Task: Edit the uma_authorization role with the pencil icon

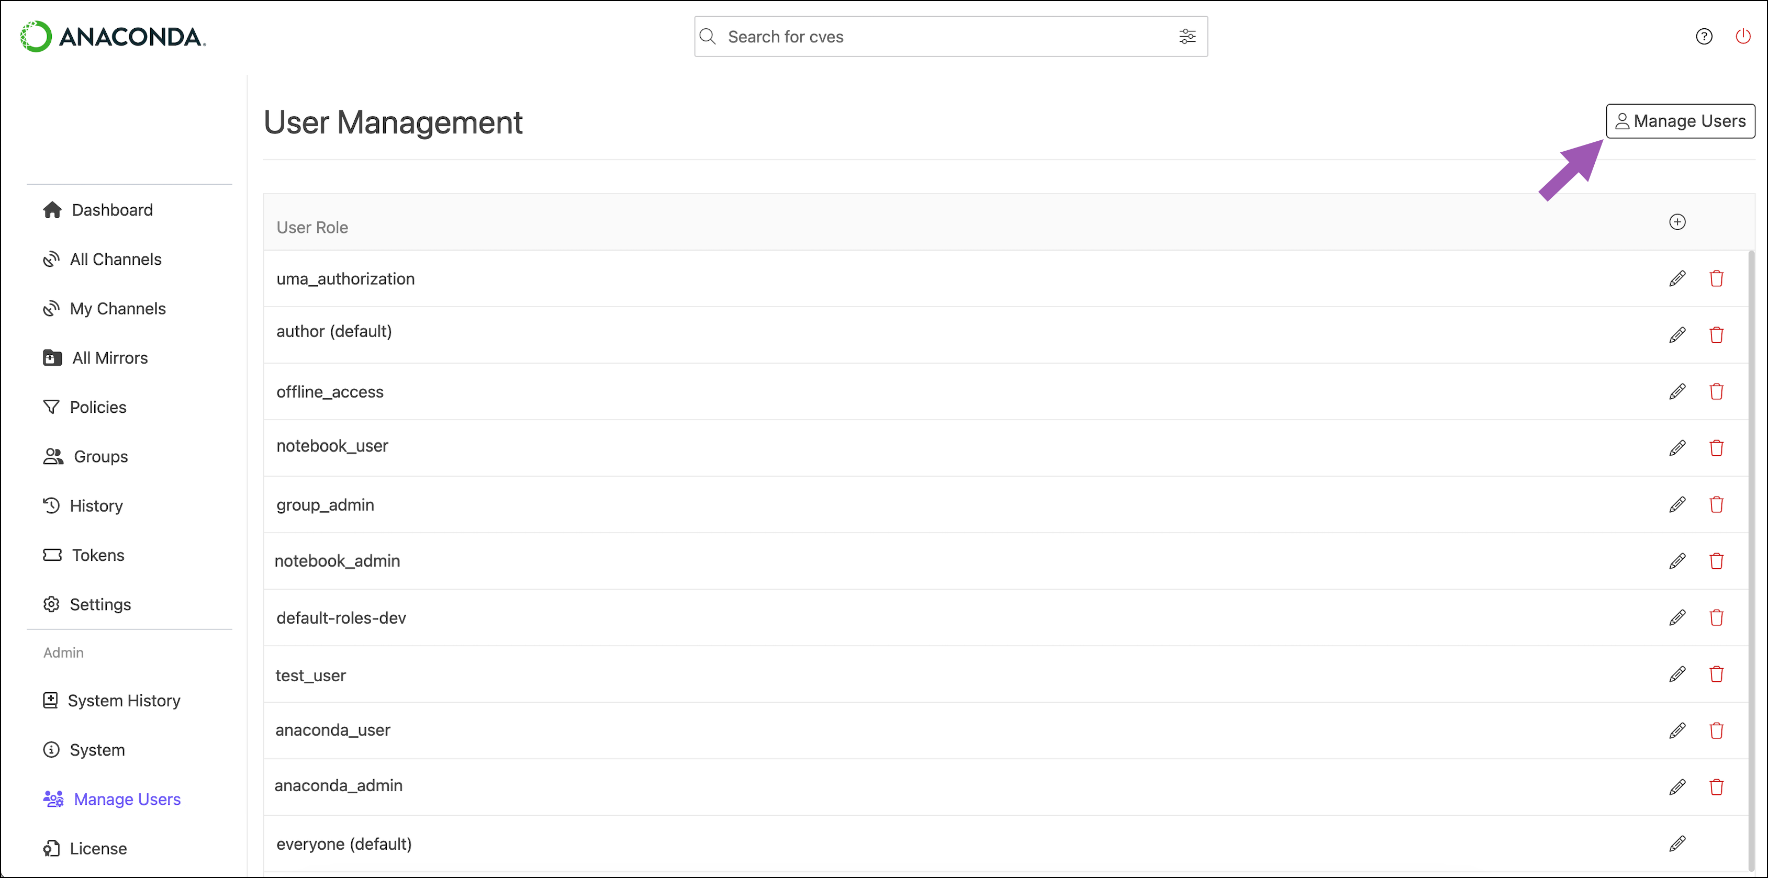Action: (x=1677, y=278)
